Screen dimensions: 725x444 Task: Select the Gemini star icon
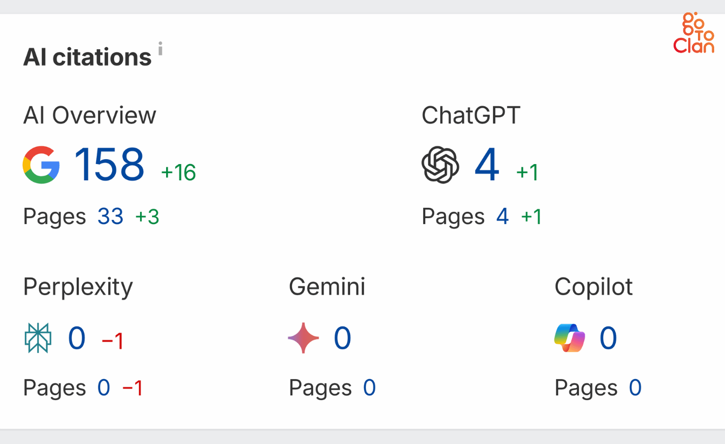tap(303, 338)
